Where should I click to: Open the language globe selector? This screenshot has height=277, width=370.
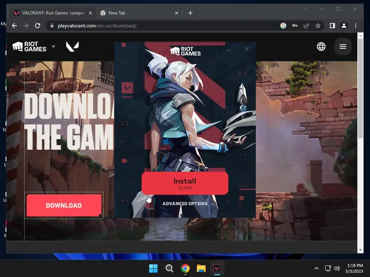point(321,47)
